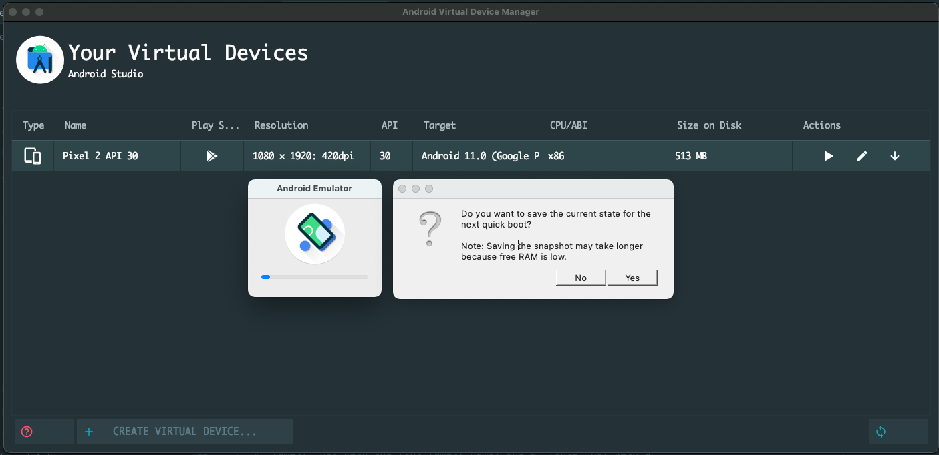Image resolution: width=939 pixels, height=455 pixels.
Task: Click the plus icon beside Create Virtual Device
Action: pos(89,432)
